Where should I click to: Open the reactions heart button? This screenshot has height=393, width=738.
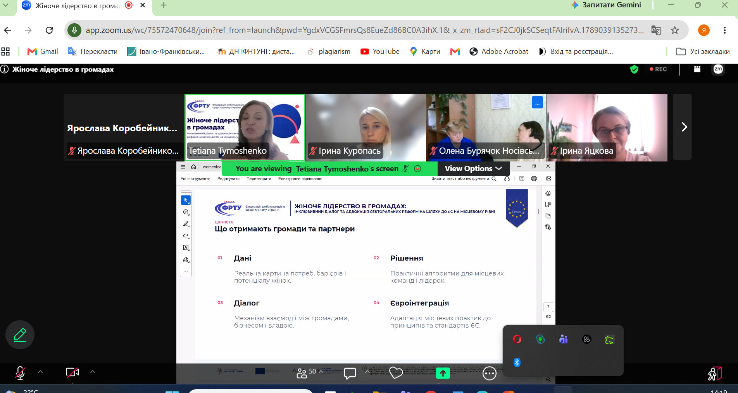click(396, 373)
